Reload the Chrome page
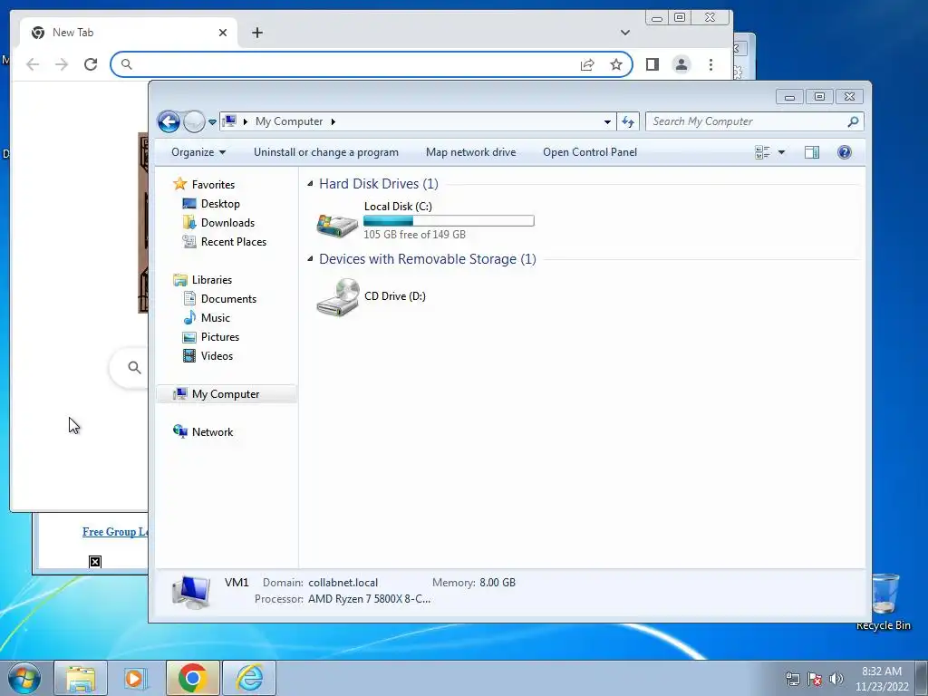This screenshot has width=928, height=696. (91, 64)
